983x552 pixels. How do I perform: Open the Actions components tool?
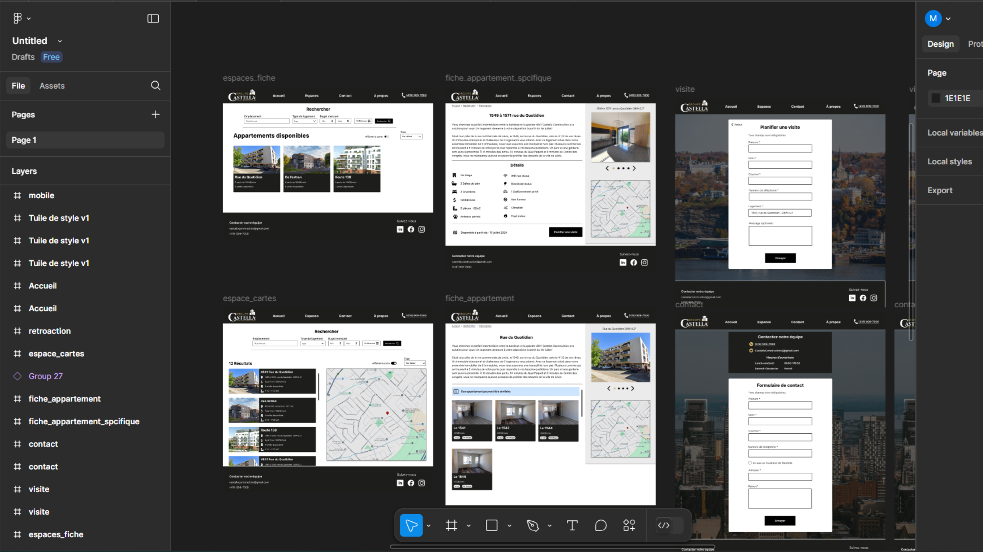pos(629,525)
